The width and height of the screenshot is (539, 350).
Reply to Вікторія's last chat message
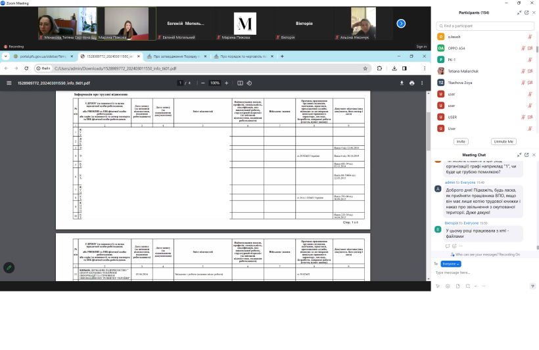[448, 246]
